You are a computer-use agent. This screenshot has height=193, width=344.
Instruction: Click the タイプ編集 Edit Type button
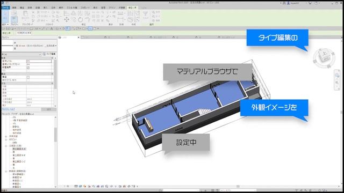click(x=49, y=54)
